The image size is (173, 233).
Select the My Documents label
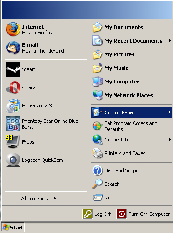pos(124,27)
